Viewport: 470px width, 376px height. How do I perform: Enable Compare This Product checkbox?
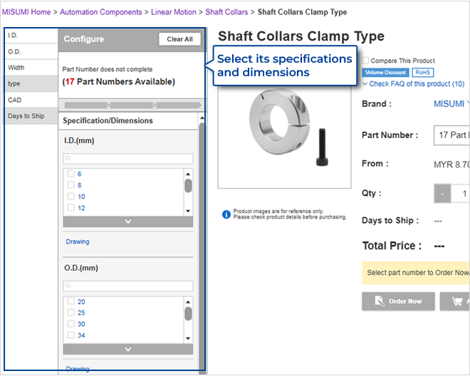[366, 61]
